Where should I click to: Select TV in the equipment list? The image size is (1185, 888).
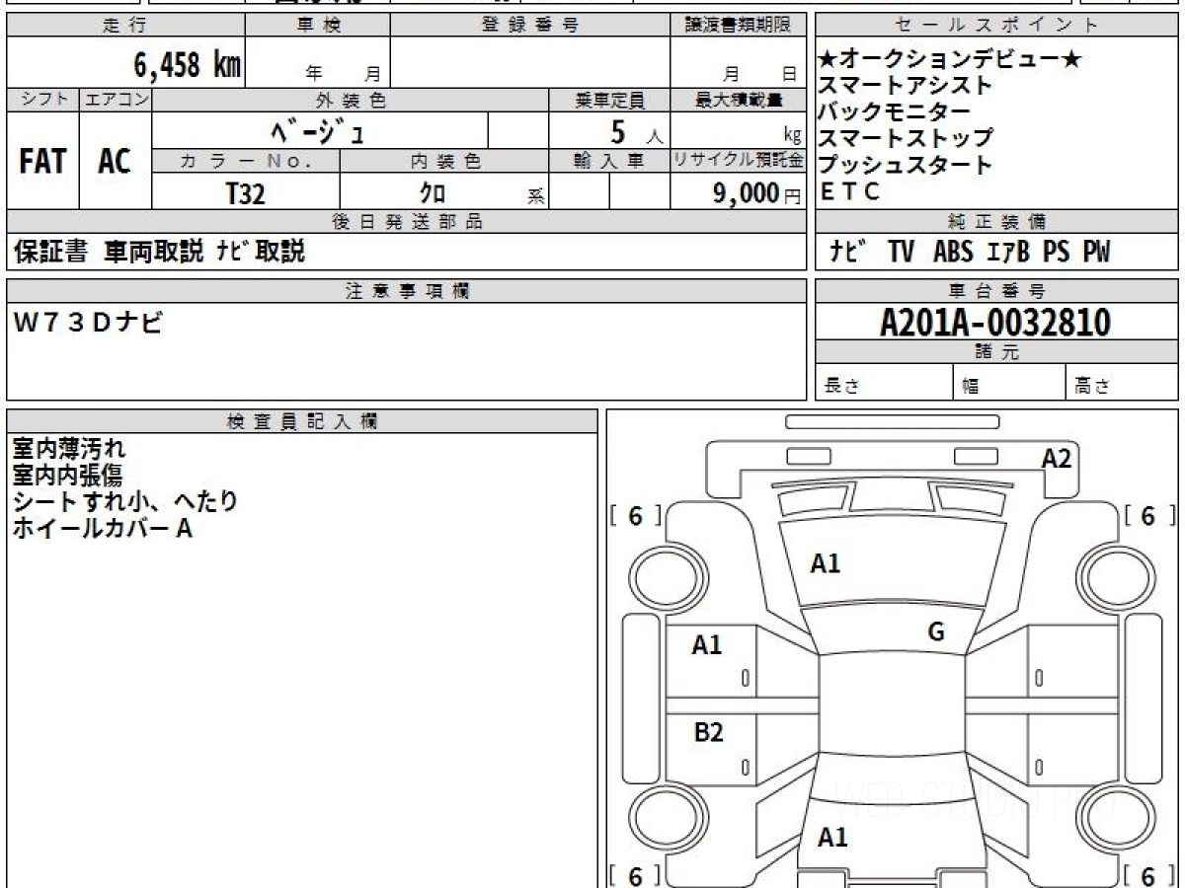click(x=901, y=253)
